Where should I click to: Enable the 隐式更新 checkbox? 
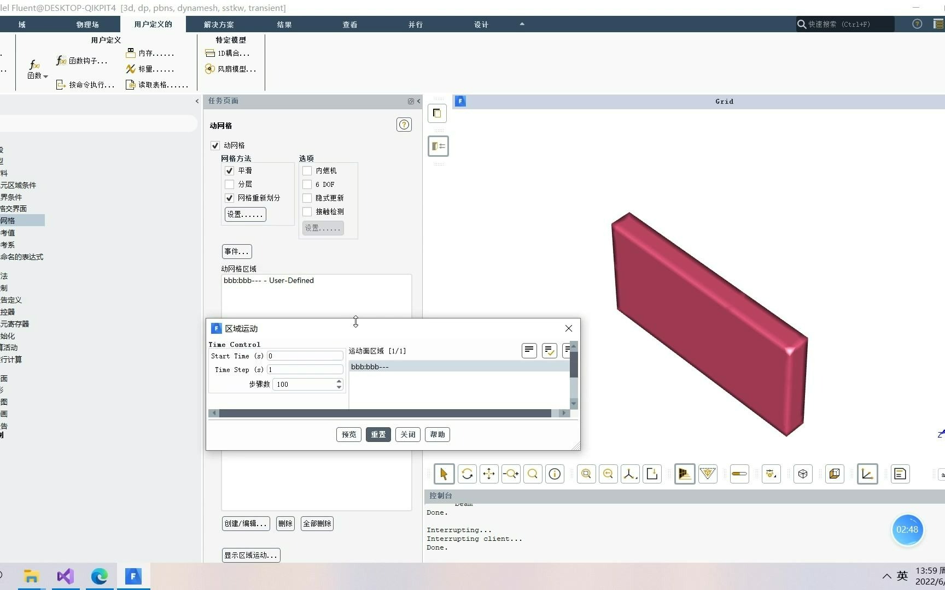coord(307,198)
